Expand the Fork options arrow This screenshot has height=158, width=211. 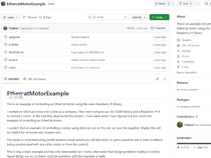pyautogui.click(x=198, y=4)
